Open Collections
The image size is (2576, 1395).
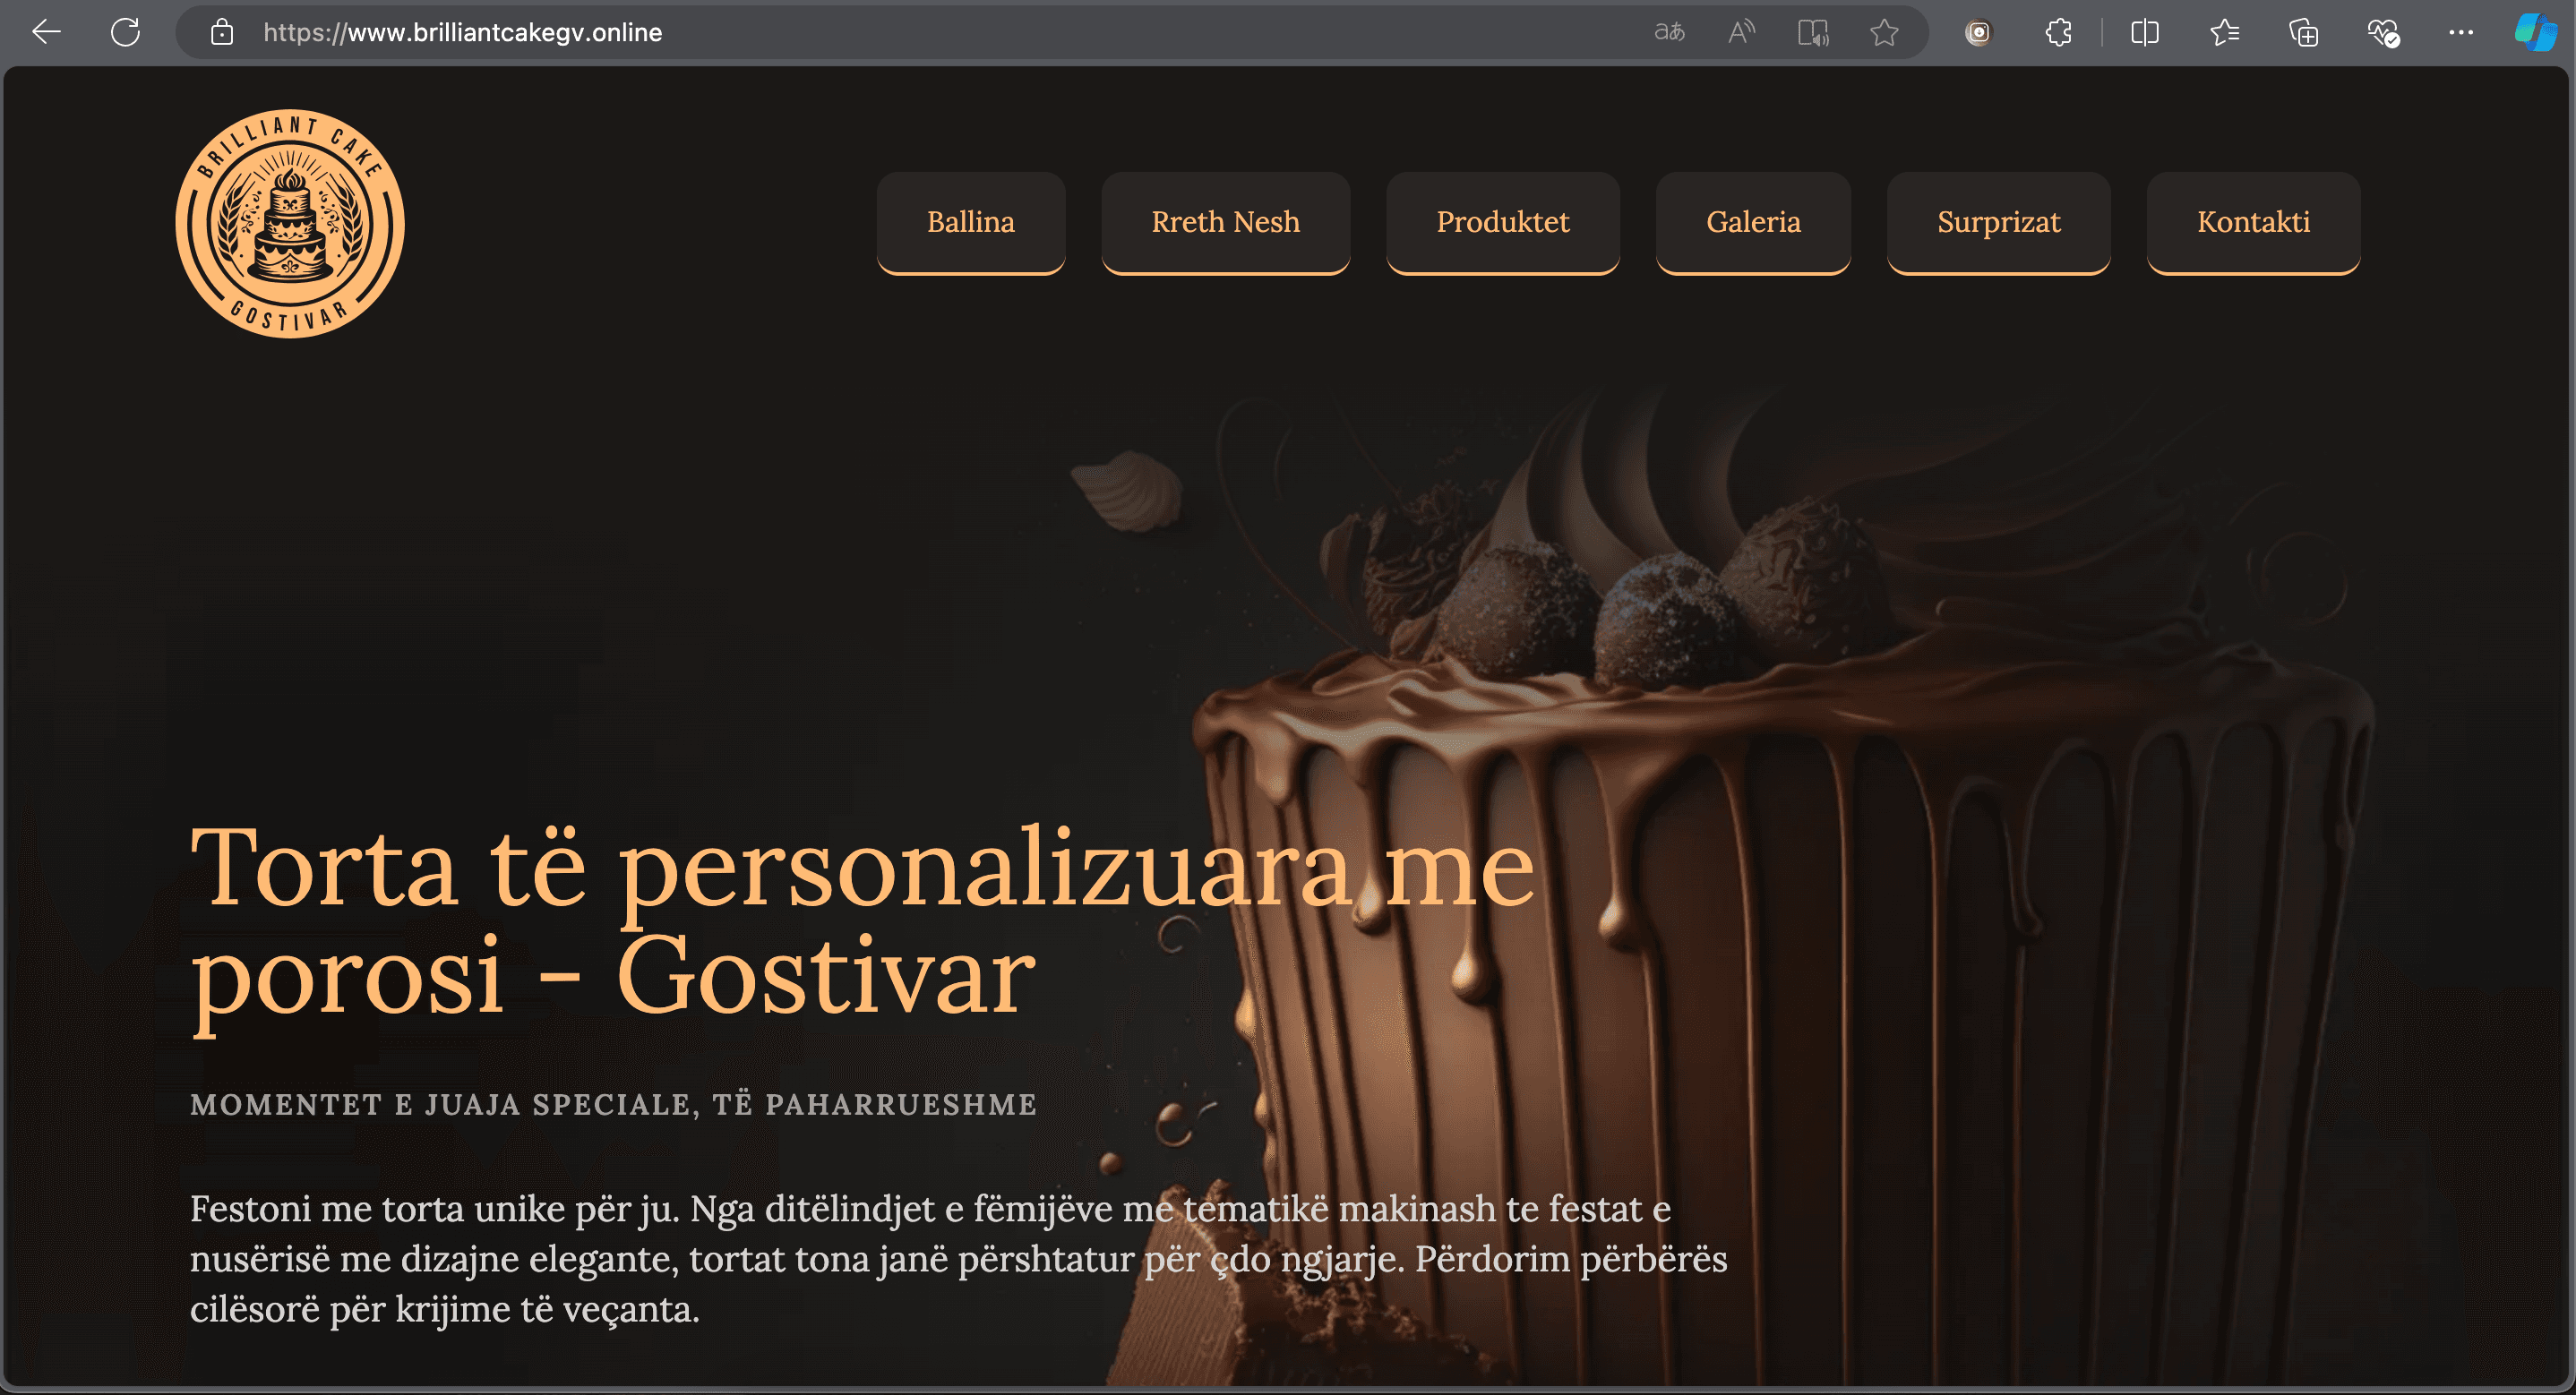click(2303, 32)
